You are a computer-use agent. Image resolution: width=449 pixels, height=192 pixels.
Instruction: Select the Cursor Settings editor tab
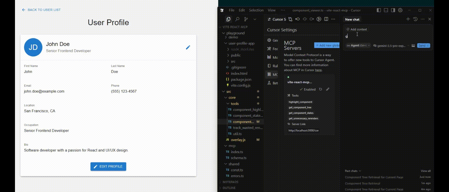pyautogui.click(x=277, y=19)
